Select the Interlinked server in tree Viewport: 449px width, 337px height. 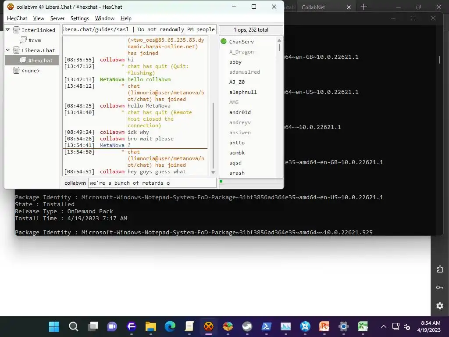[38, 30]
